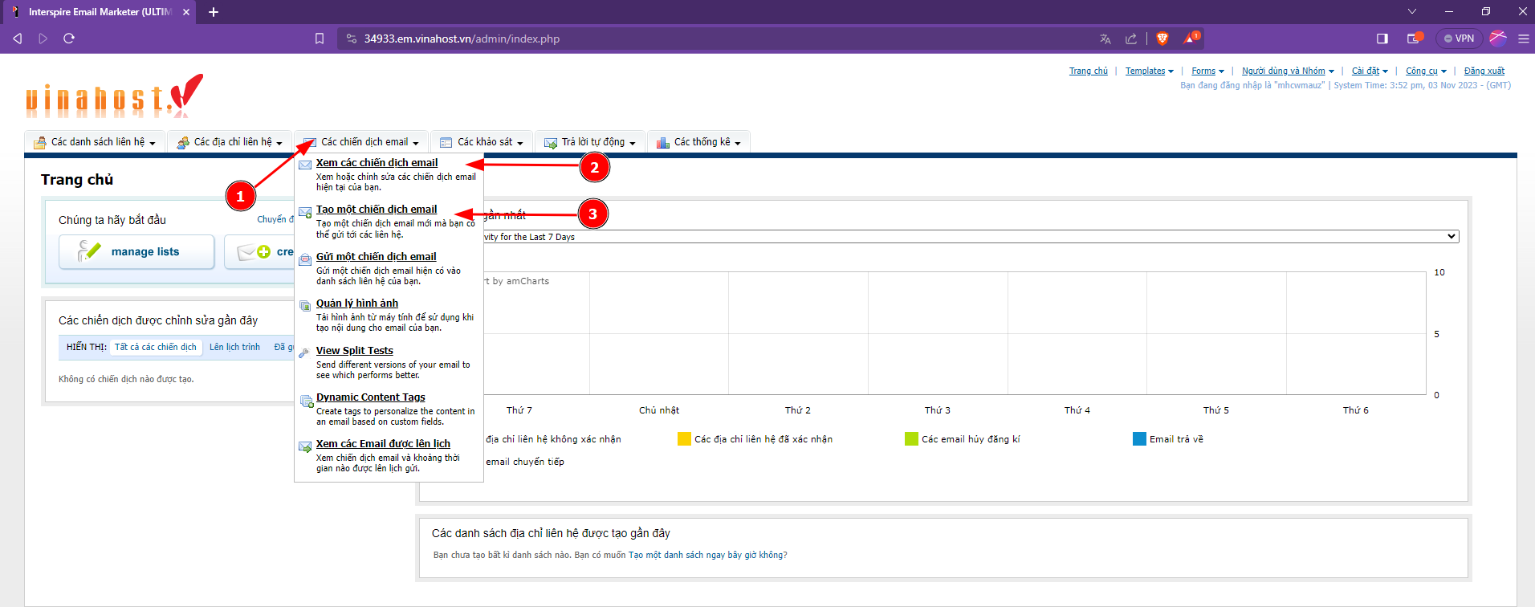Open Người dùng và Nhóm dropdown
Screen dimensions: 1535x607
[1287, 71]
